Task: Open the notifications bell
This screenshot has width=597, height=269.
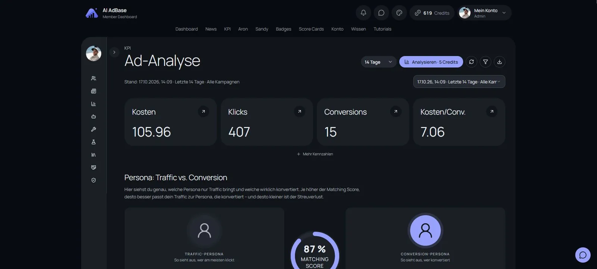Action: point(363,13)
